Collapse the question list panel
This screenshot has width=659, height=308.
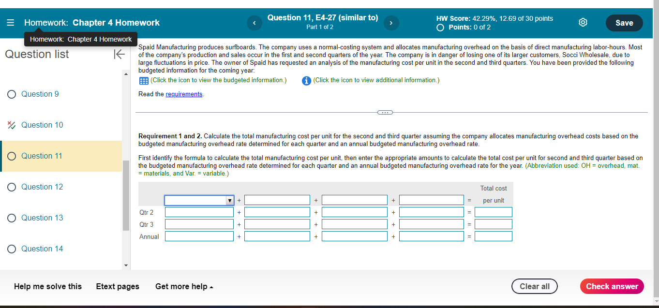(119, 54)
